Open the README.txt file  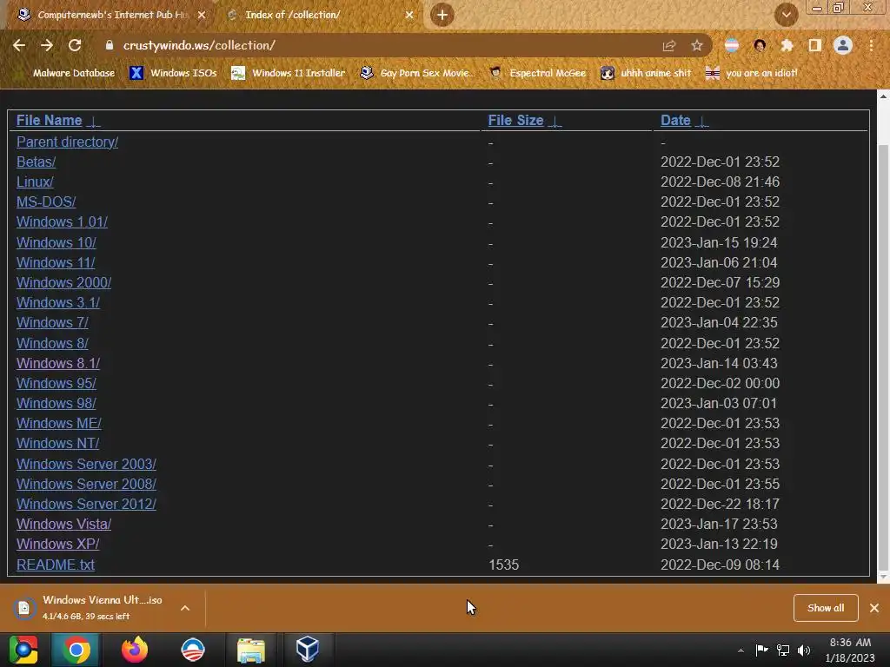tap(56, 565)
